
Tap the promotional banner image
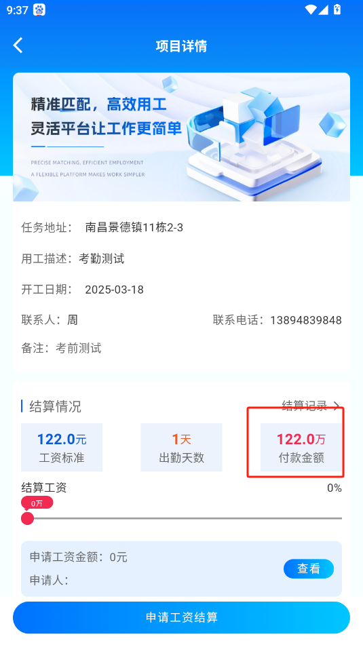(182, 137)
